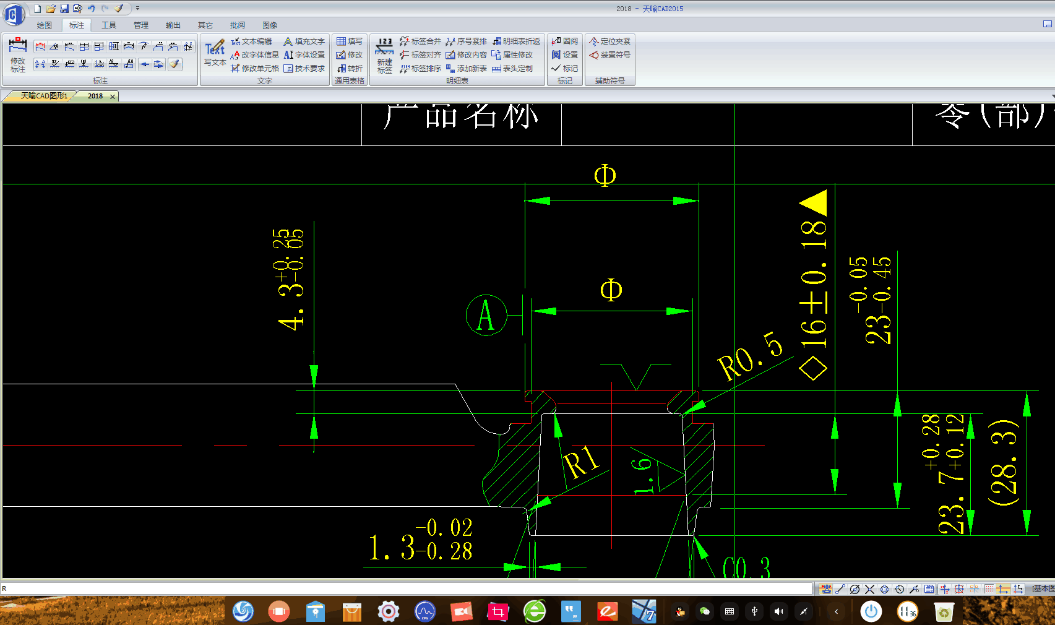Image resolution: width=1055 pixels, height=625 pixels.
Task: Toggle grid dots display in status bar
Action: pos(989,589)
